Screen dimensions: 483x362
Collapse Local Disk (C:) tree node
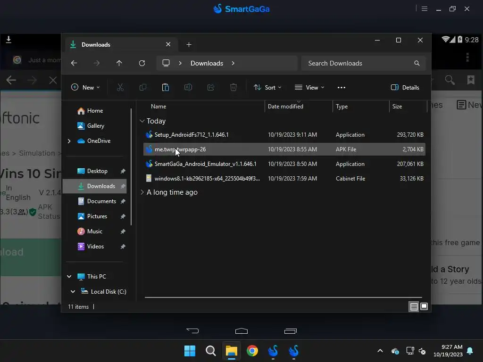coord(73,291)
